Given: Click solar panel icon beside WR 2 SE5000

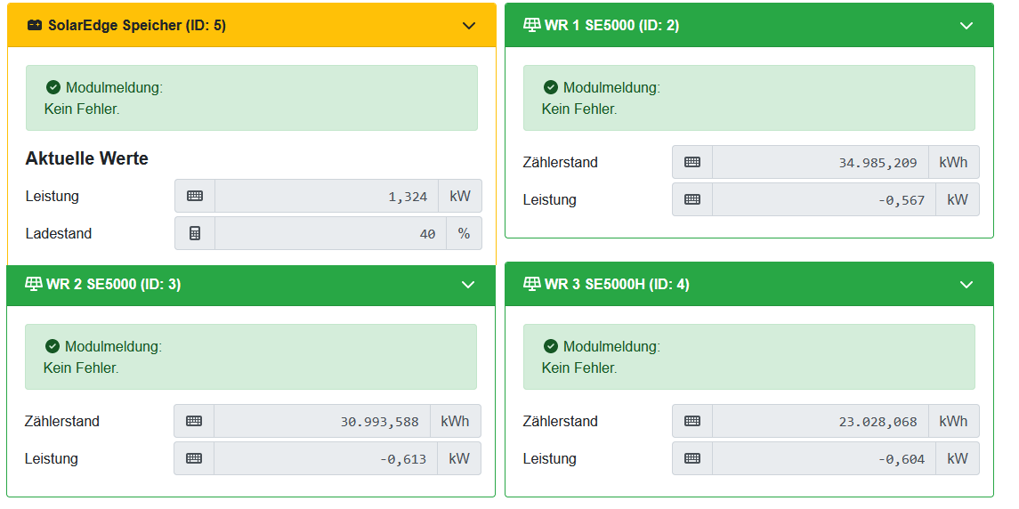Looking at the screenshot, I should 34,284.
